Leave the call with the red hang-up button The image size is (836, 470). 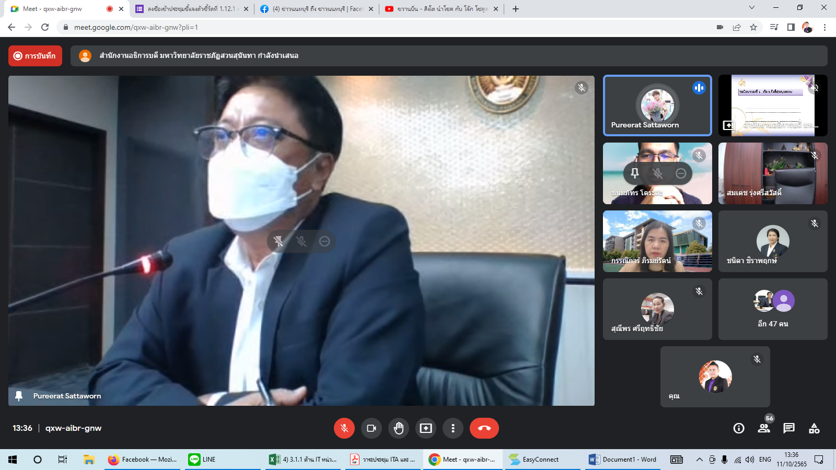pos(484,428)
